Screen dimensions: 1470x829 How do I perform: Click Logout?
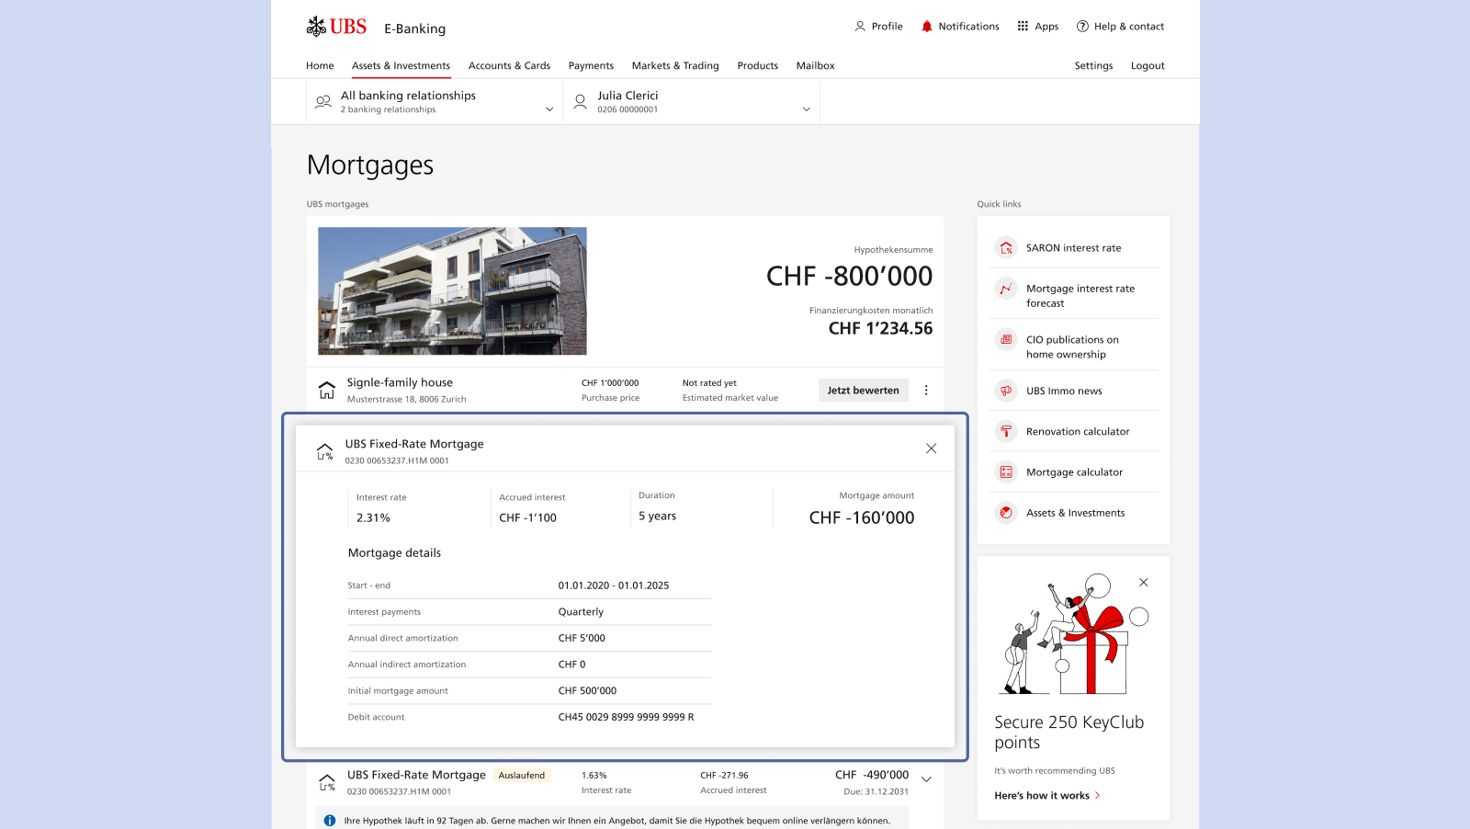(1148, 66)
